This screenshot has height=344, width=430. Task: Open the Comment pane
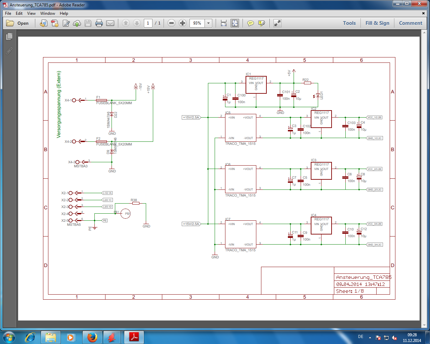(x=411, y=23)
